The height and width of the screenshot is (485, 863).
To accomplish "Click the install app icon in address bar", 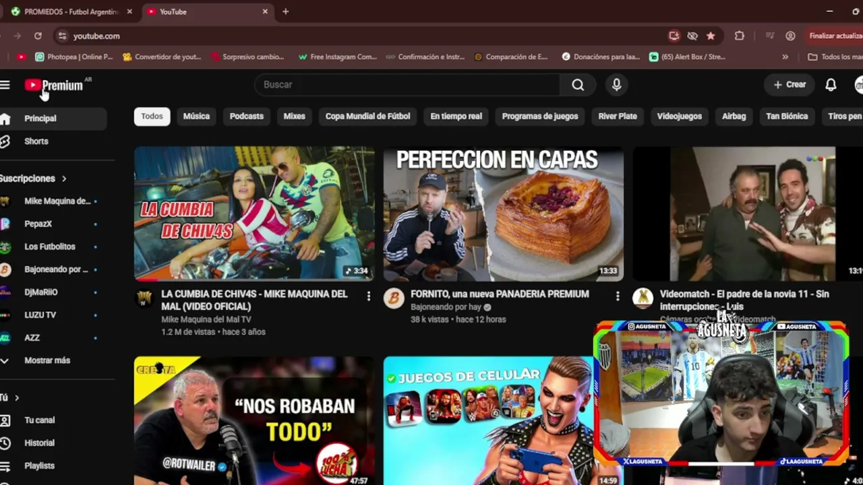I will coord(674,36).
